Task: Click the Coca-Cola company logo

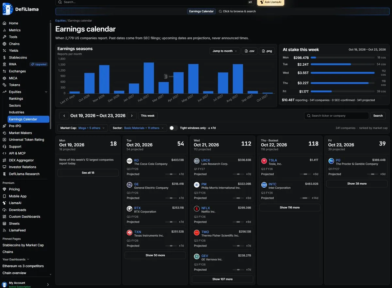Action: [129, 161]
